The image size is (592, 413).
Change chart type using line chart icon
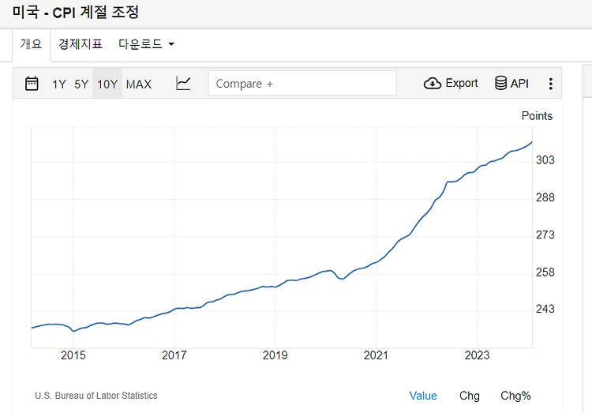pos(183,84)
